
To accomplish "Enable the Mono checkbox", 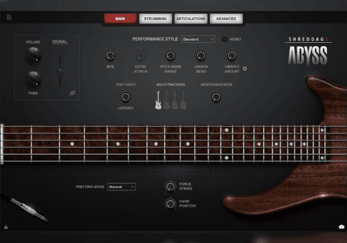I will tap(225, 39).
